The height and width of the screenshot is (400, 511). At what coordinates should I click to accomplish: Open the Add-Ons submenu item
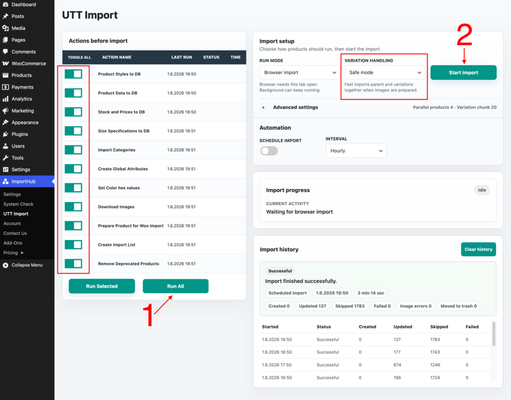[12, 243]
